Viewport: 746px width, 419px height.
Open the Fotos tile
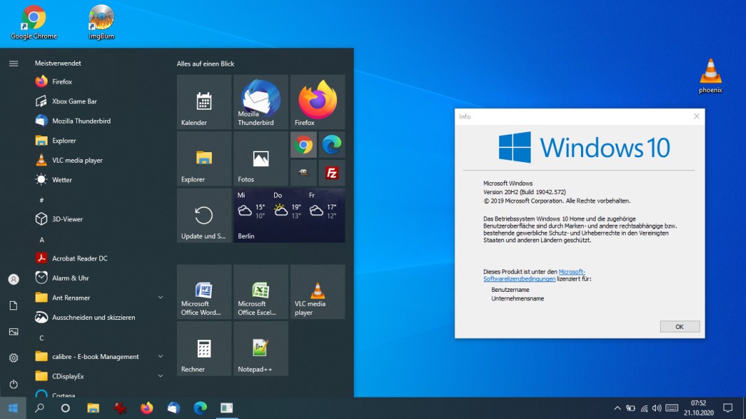click(x=261, y=159)
